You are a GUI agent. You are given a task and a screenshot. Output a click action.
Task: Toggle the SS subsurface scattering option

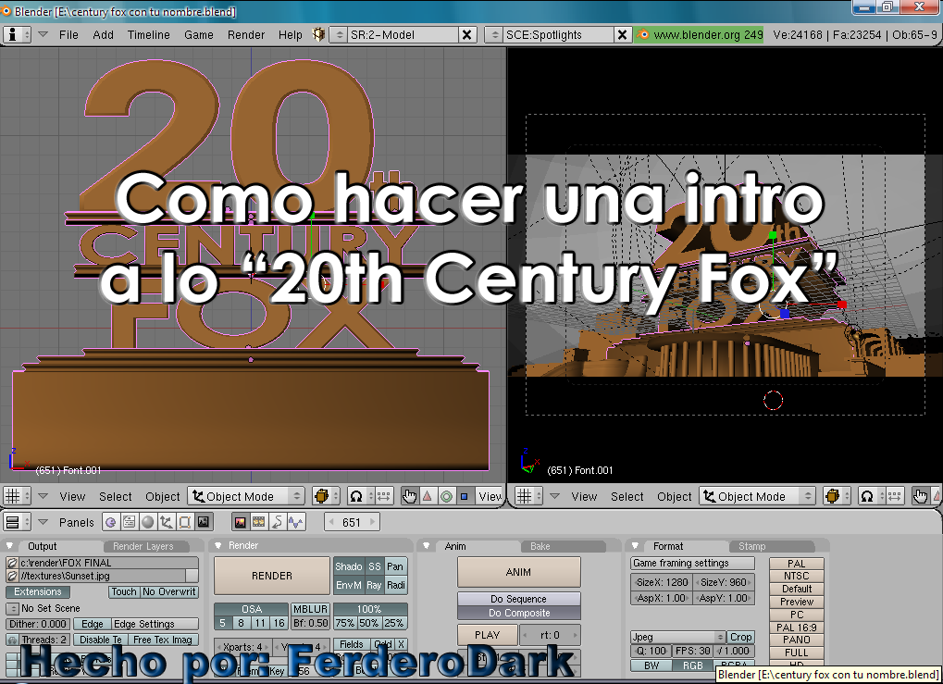tap(375, 566)
